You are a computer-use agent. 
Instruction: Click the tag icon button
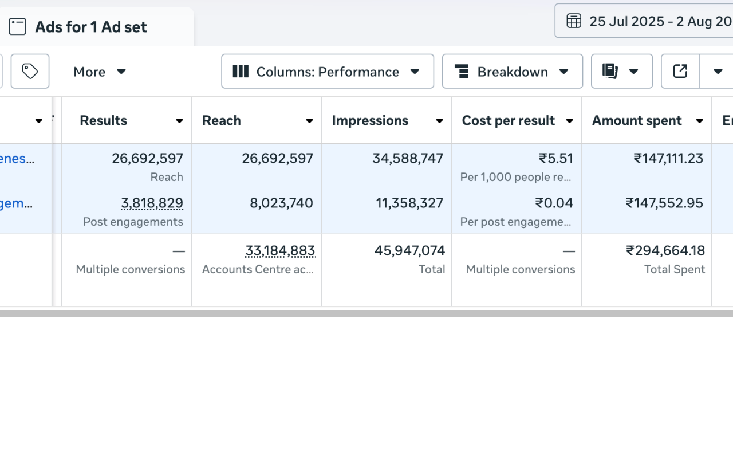tap(30, 72)
